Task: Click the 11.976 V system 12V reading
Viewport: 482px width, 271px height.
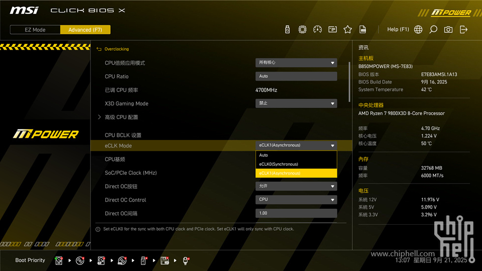Action: 430,200
